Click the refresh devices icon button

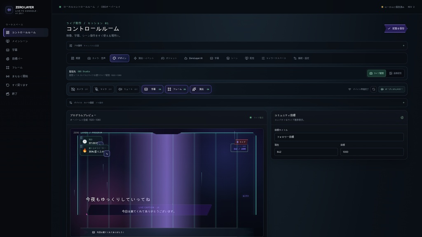coord(373,89)
